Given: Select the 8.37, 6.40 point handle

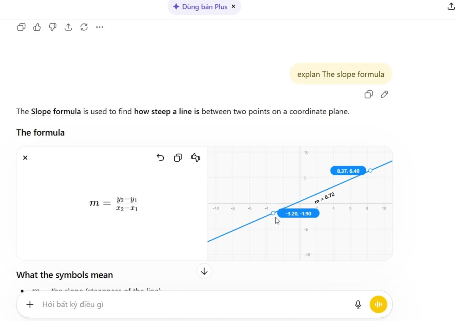Looking at the screenshot, I should [x=370, y=171].
